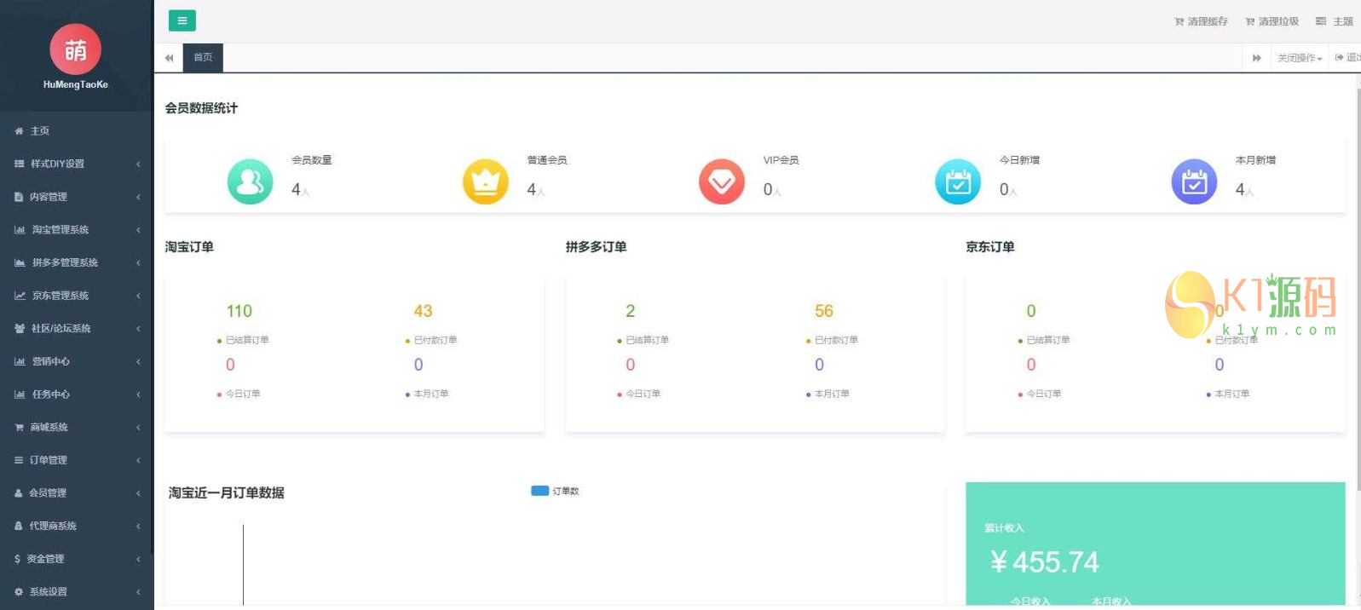Click the red VIP member diamond icon
The image size is (1361, 610).
(x=722, y=181)
